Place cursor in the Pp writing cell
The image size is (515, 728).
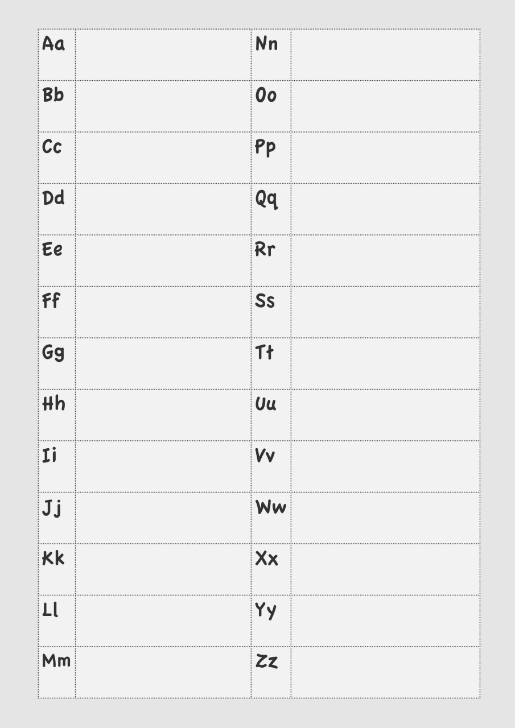point(385,158)
